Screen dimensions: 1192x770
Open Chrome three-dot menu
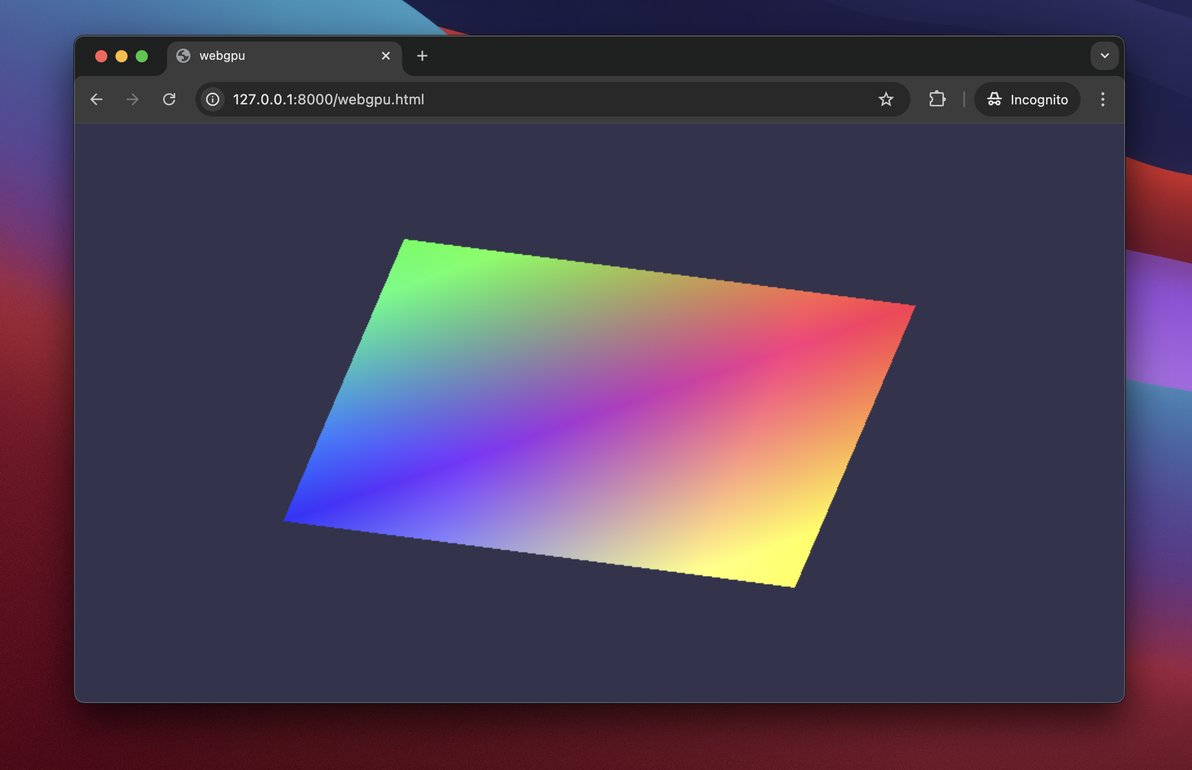pyautogui.click(x=1102, y=99)
